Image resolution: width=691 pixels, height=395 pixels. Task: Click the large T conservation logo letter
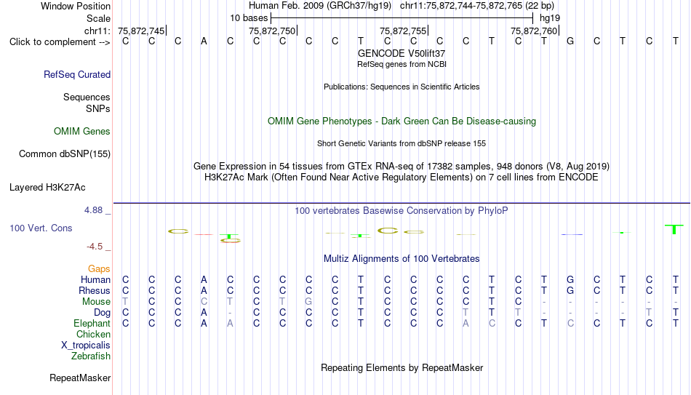674,229
